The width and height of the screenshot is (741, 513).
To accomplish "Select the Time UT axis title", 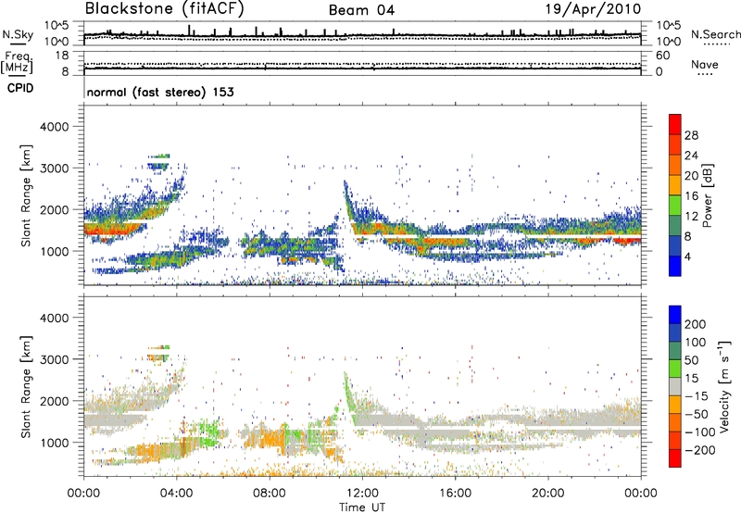I will pyautogui.click(x=362, y=507).
